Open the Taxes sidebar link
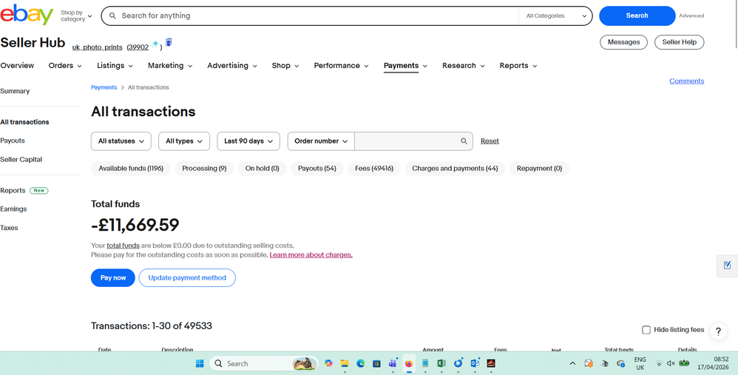 coord(9,228)
